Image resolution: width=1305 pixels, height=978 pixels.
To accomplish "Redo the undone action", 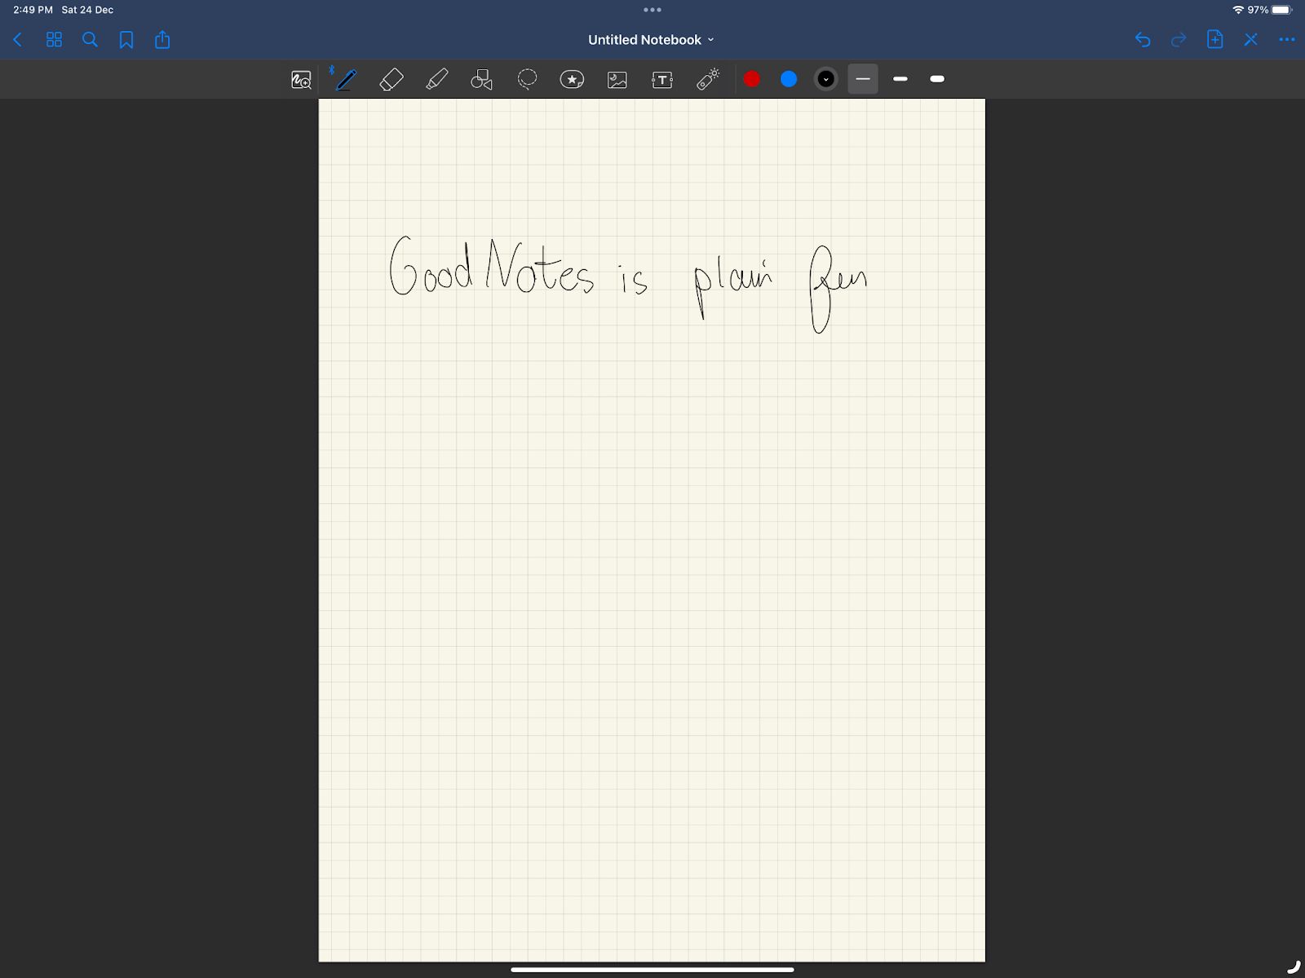I will click(x=1179, y=40).
